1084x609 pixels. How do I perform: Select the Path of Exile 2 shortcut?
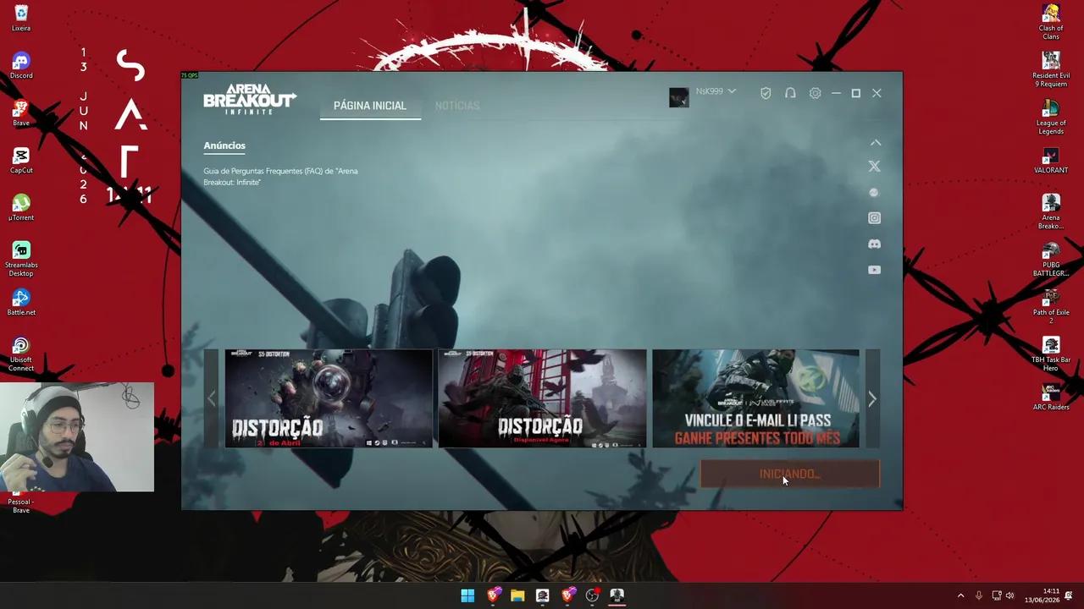coord(1051,306)
